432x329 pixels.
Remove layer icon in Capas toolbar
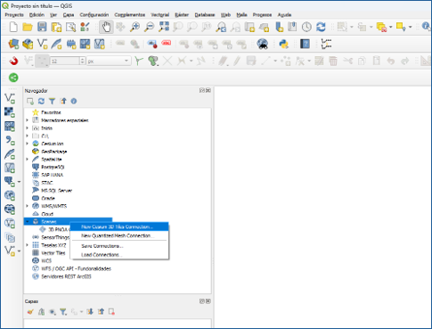[111, 312]
